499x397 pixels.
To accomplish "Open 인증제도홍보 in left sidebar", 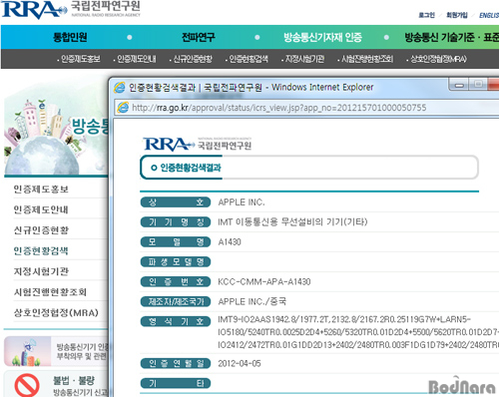I will click(x=41, y=190).
